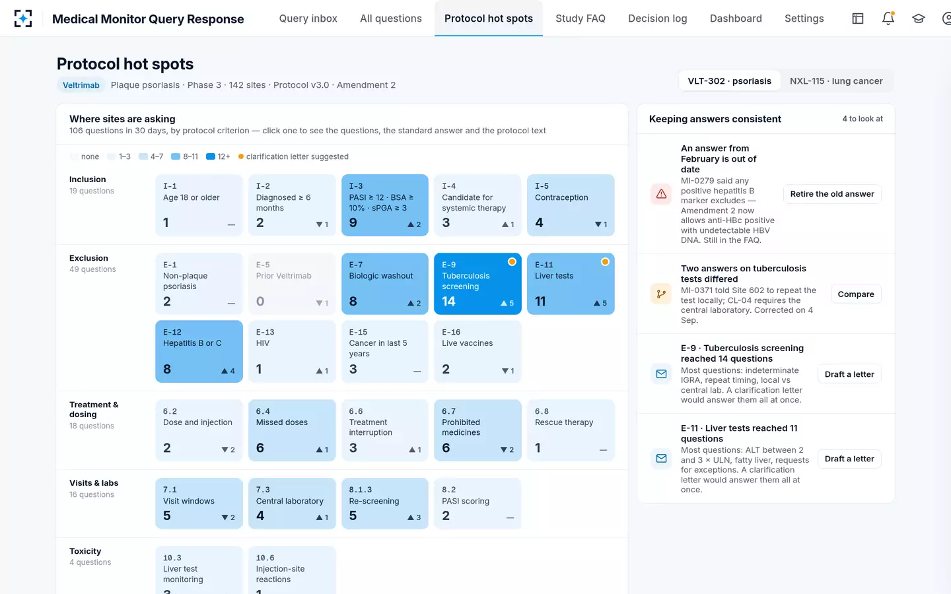This screenshot has width=951, height=594.
Task: Open the 8.2 PASI scoring tile
Action: coord(477,504)
